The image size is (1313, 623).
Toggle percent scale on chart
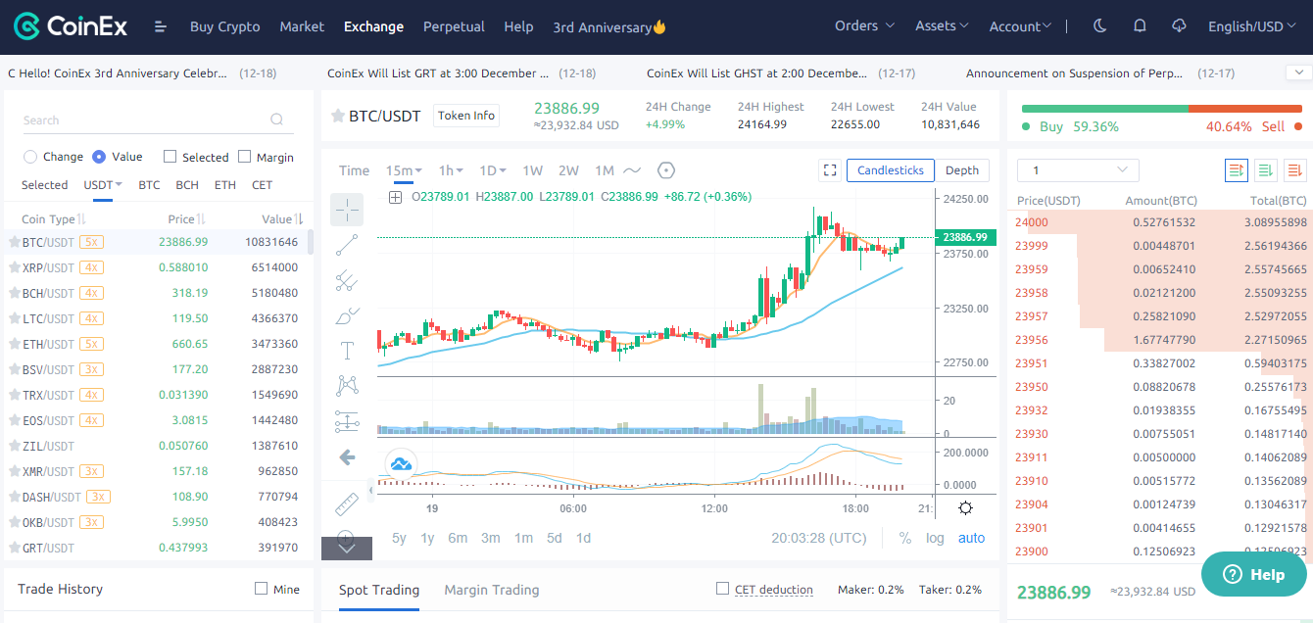tap(905, 538)
